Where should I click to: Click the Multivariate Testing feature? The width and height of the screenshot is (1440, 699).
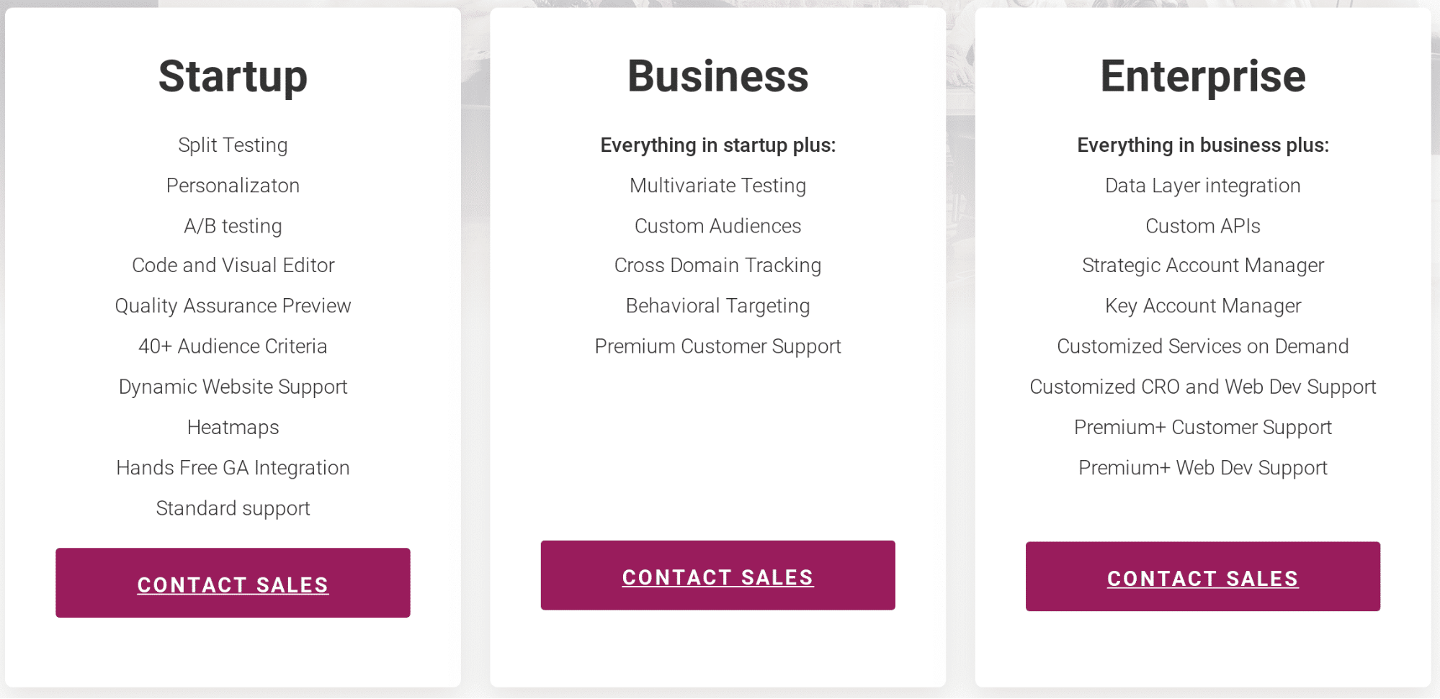(718, 186)
